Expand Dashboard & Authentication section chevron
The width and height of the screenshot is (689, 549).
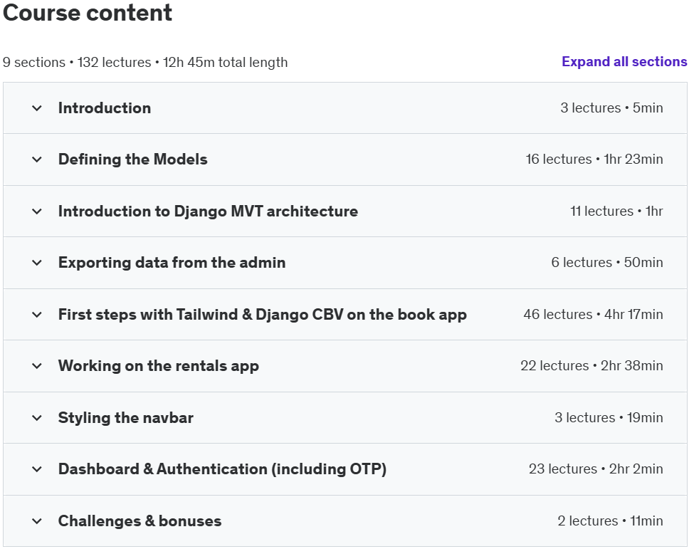[37, 469]
